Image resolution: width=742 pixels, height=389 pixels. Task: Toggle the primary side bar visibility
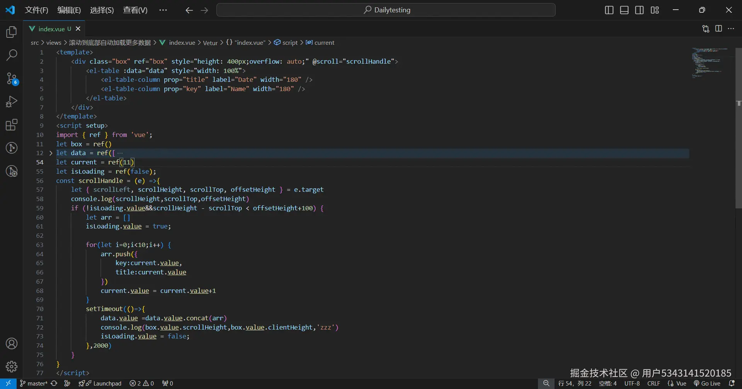(x=609, y=10)
